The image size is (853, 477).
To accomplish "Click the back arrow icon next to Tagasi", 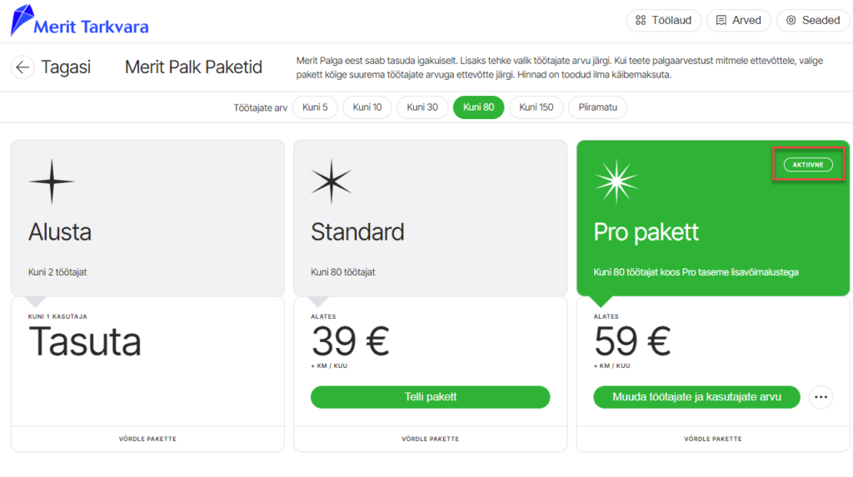I will point(22,67).
